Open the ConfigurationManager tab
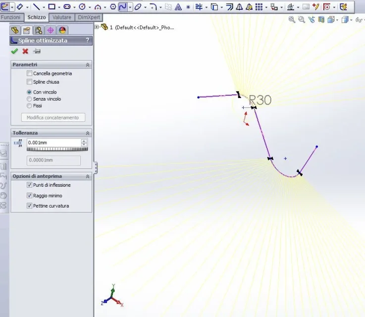This screenshot has width=365, height=317. point(39,30)
